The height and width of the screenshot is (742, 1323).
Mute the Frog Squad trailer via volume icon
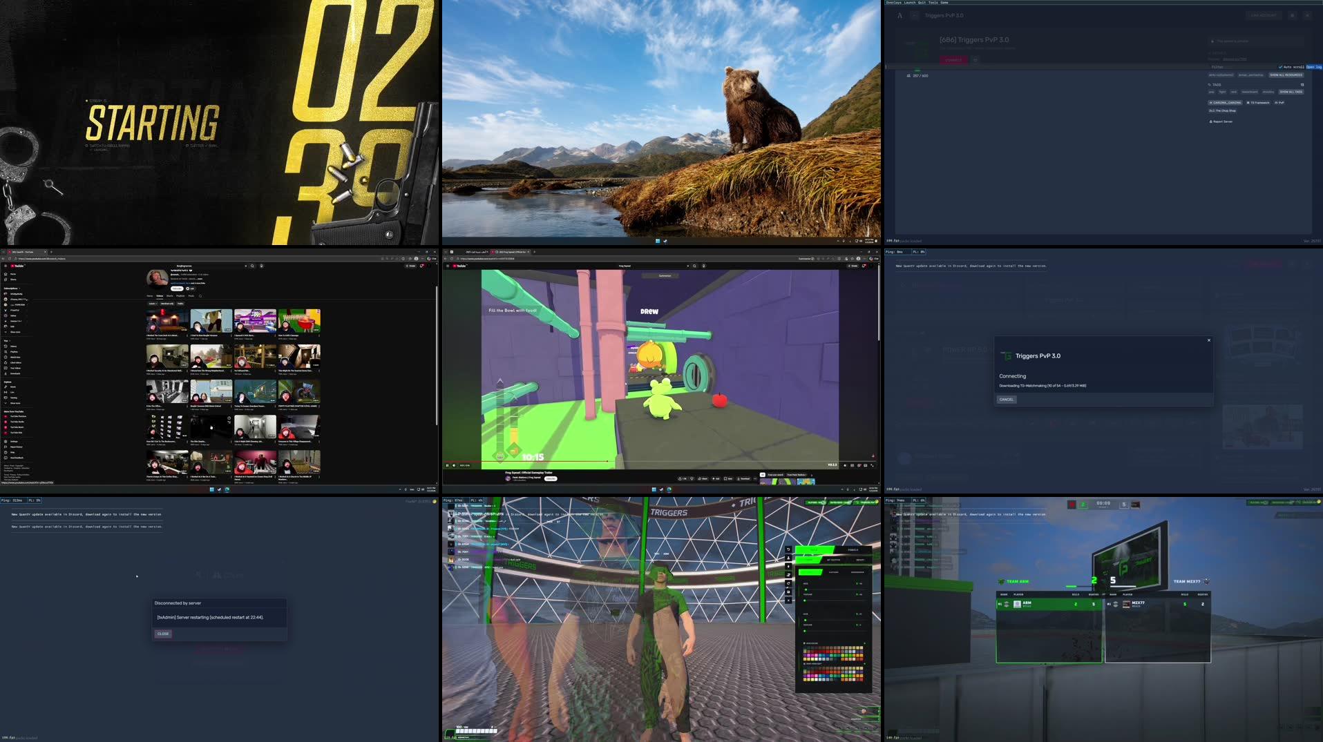pos(454,465)
